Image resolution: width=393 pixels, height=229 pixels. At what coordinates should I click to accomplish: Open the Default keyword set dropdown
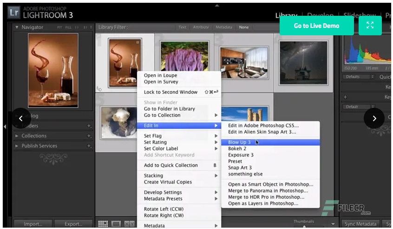click(x=359, y=107)
